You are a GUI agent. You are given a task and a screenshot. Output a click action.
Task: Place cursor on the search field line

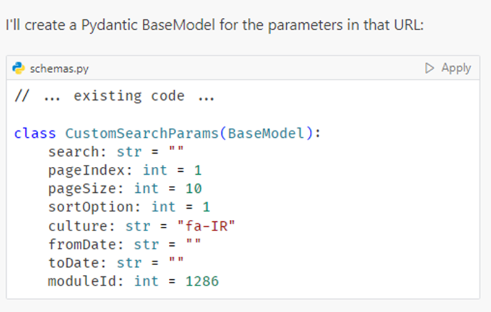tap(116, 152)
